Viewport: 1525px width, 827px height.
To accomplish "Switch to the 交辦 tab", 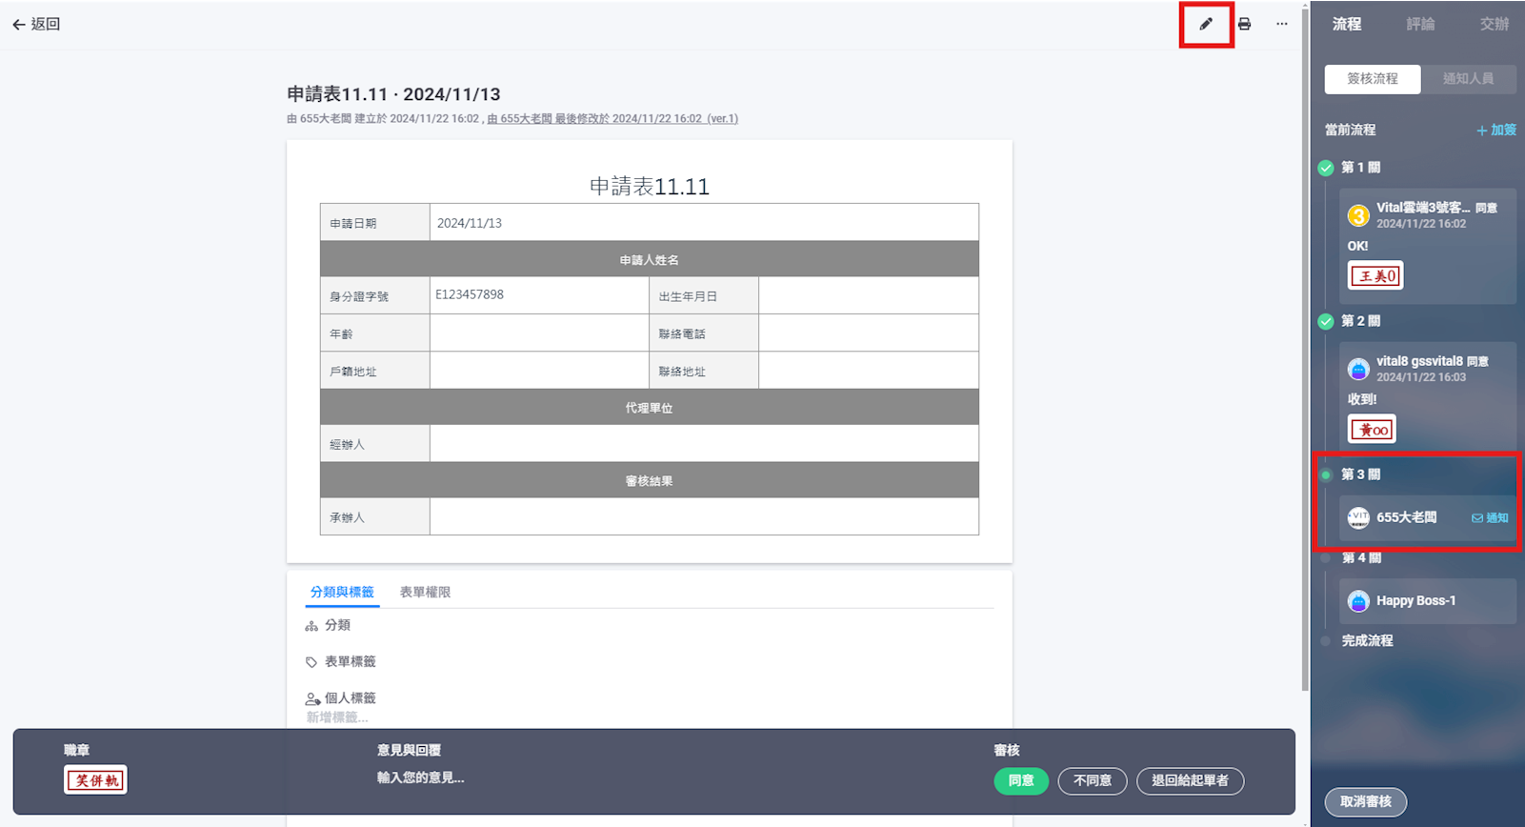I will click(x=1494, y=24).
